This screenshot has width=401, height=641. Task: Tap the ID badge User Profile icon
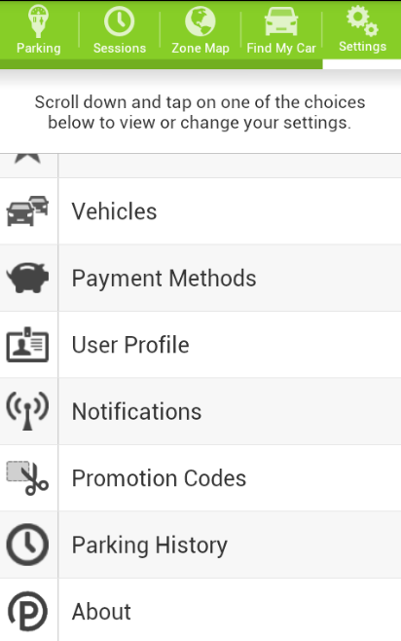tap(28, 344)
